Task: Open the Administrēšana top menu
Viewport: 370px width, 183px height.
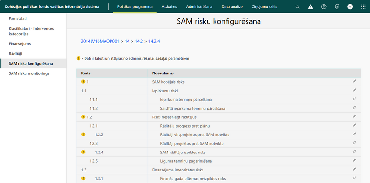Action: pos(199,6)
